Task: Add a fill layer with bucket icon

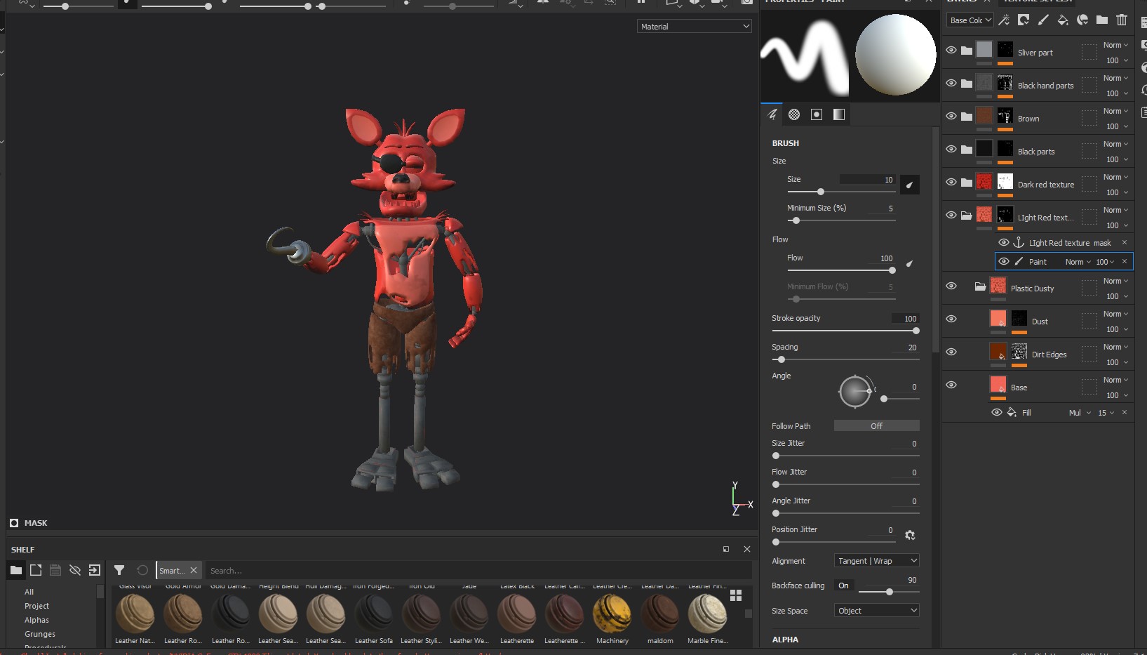Action: (1063, 20)
